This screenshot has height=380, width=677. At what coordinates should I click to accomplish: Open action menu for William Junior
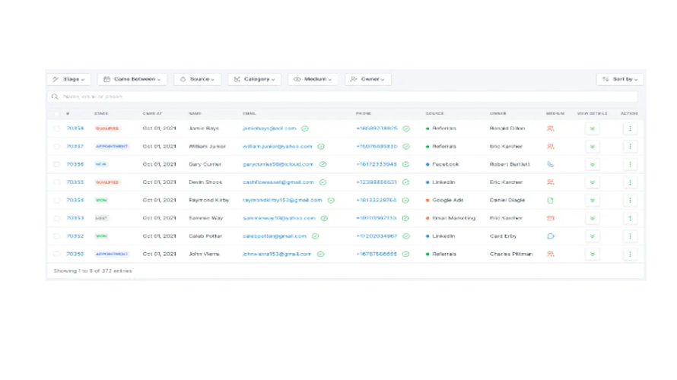tap(630, 147)
